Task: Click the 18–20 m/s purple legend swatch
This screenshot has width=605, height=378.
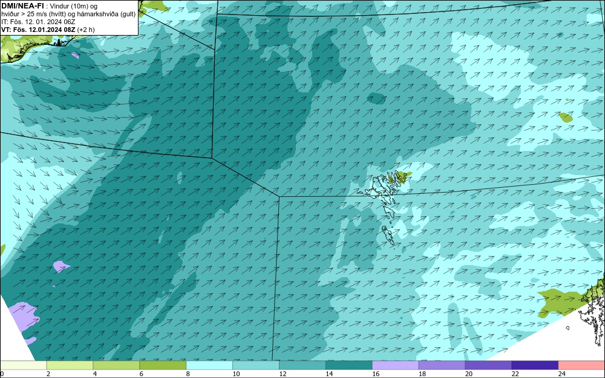Action: [442, 365]
